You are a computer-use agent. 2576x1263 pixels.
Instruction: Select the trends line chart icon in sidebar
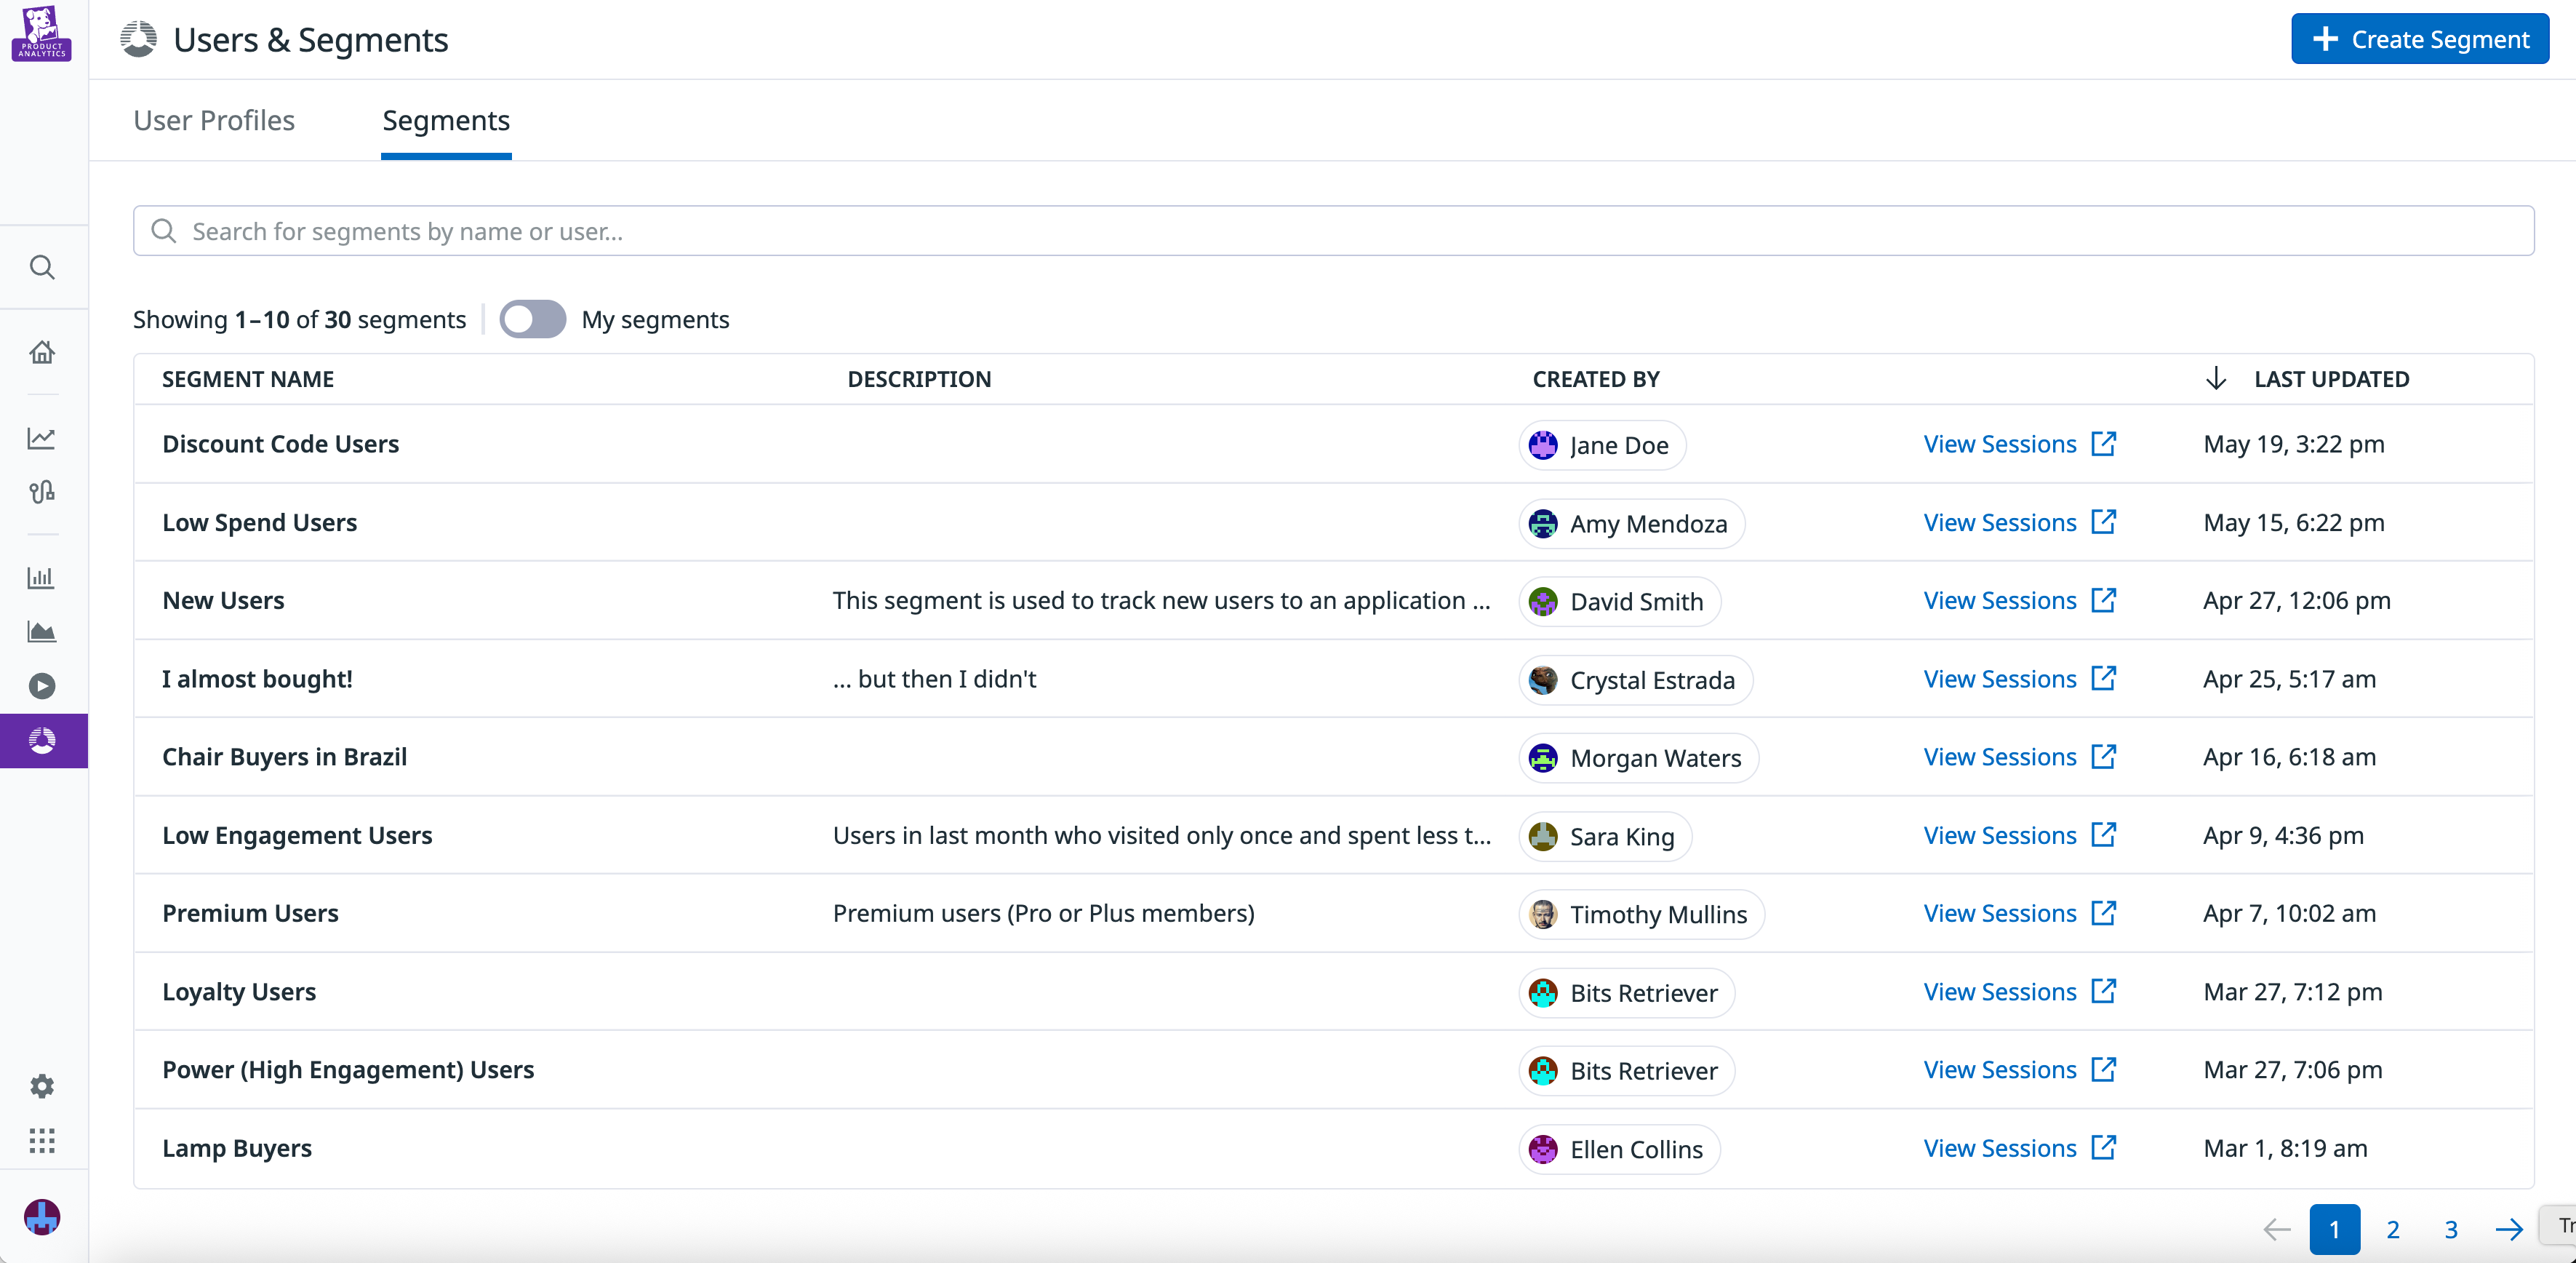[42, 438]
